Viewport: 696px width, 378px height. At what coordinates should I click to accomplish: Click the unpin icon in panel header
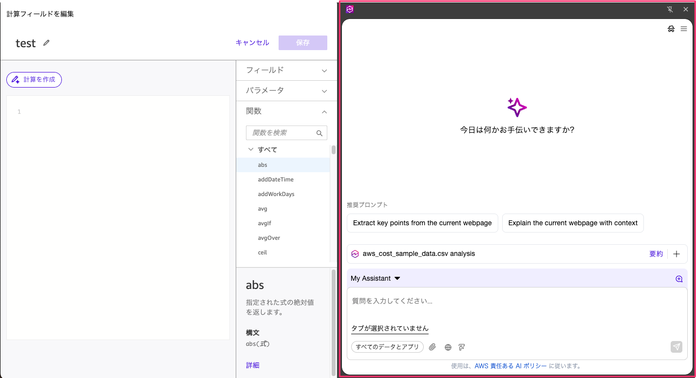click(671, 9)
